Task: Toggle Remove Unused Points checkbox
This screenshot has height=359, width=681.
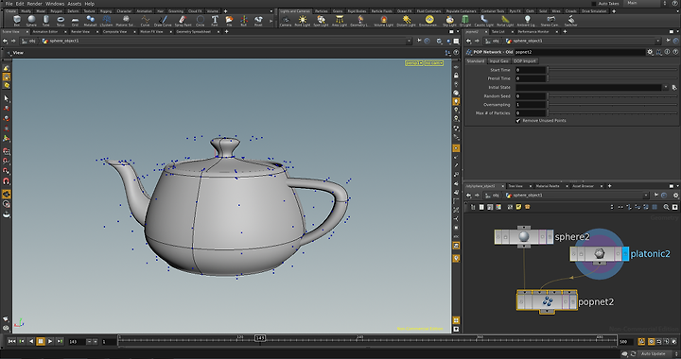Action: [x=518, y=121]
